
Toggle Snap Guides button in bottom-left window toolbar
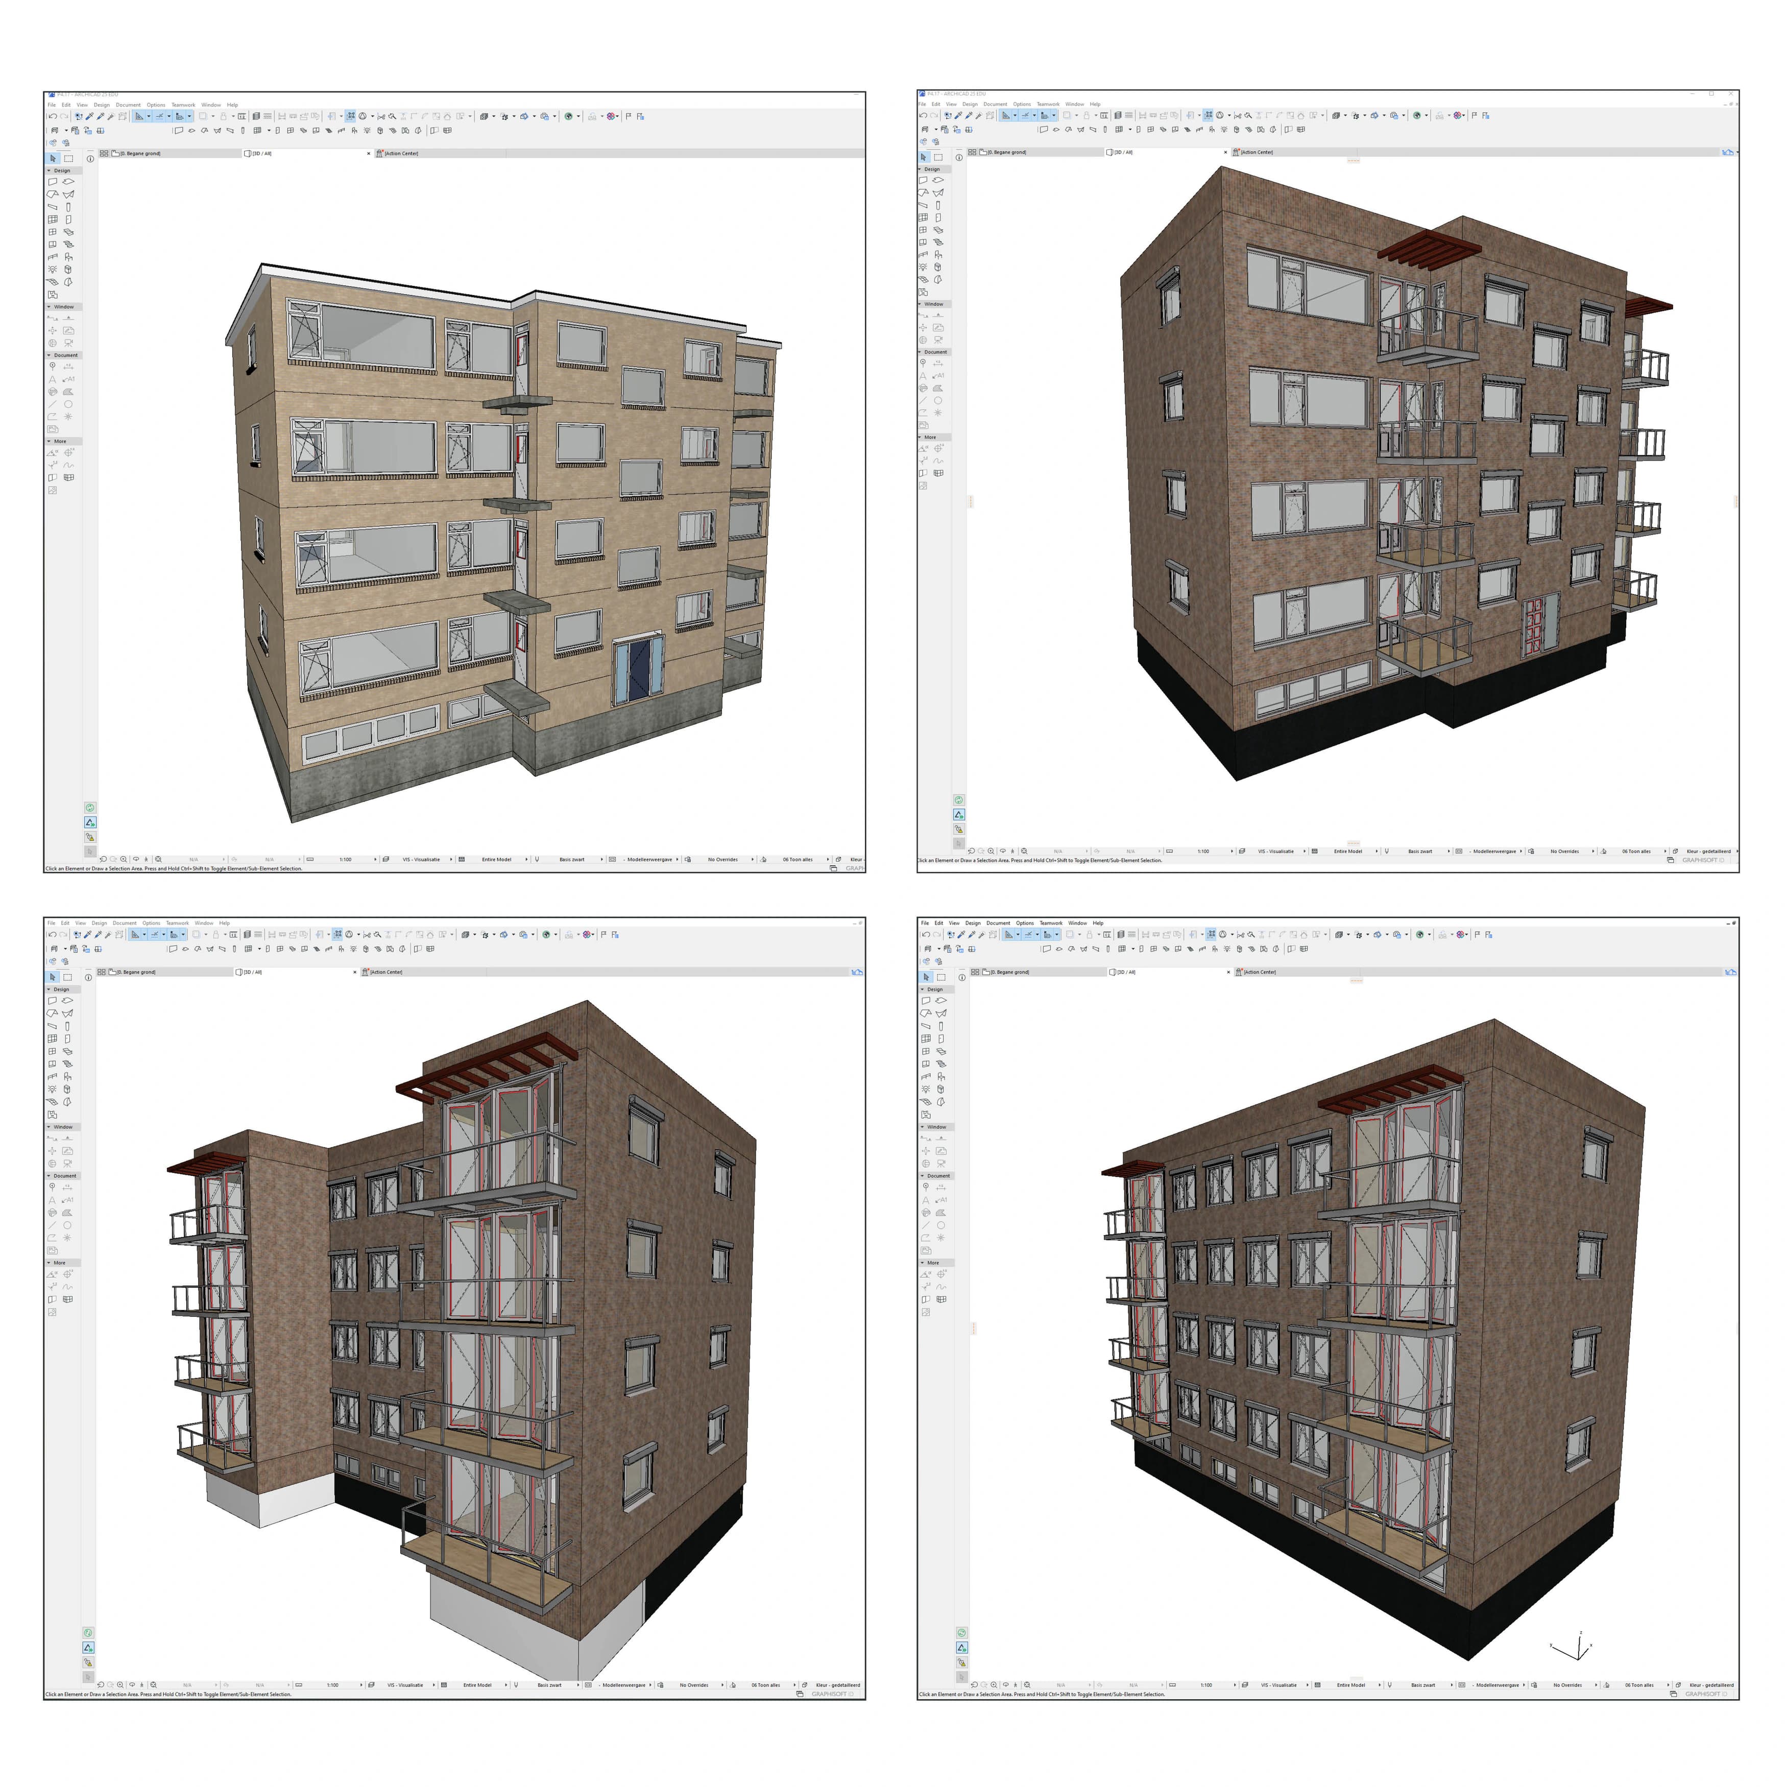155,934
